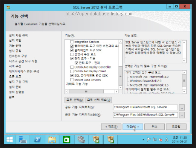Edit the x86 shared feature directory field

145,115
